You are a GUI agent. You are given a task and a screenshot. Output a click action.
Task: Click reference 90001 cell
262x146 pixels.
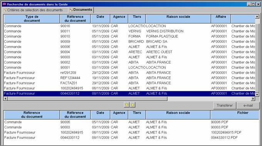click(x=65, y=67)
